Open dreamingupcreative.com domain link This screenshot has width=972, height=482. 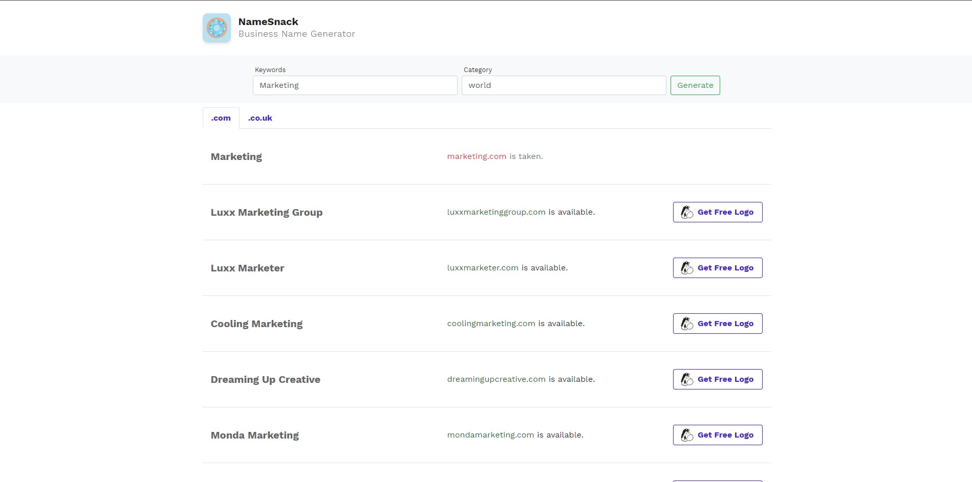pyautogui.click(x=496, y=379)
